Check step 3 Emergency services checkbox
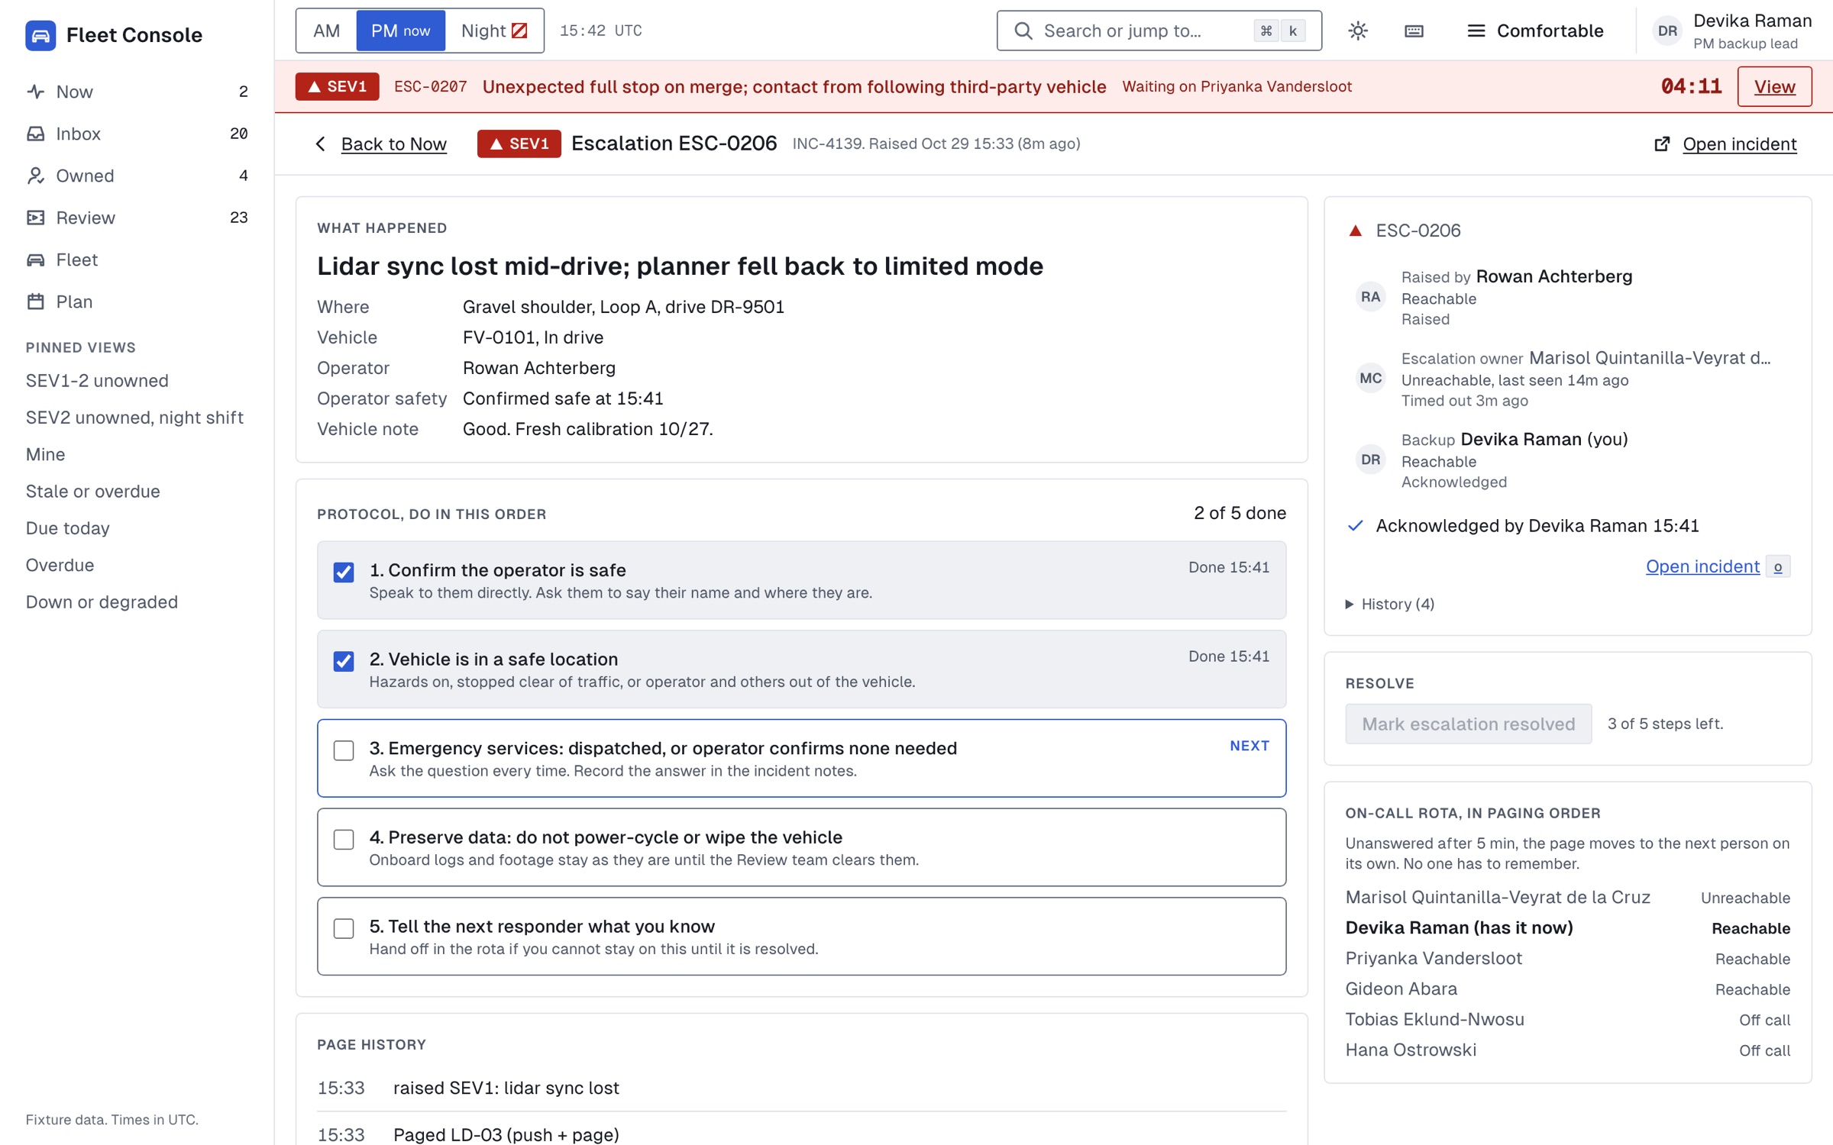 tap(344, 750)
